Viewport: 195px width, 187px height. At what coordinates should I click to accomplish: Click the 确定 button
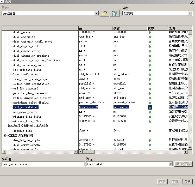tap(162, 182)
